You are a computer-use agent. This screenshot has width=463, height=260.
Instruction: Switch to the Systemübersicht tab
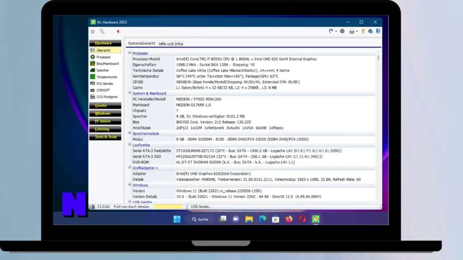pyautogui.click(x=142, y=43)
